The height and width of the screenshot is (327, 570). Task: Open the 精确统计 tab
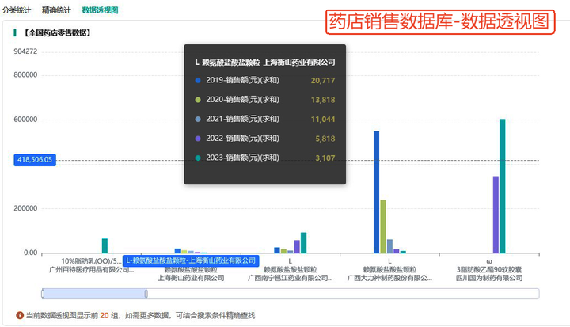[56, 10]
